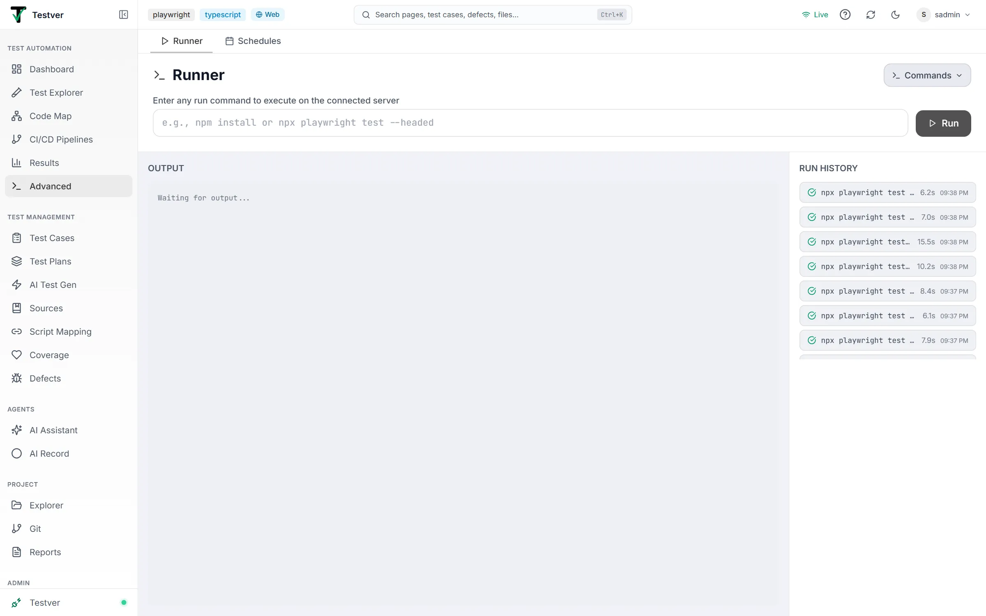Click the Run button
The width and height of the screenshot is (986, 616).
943,123
